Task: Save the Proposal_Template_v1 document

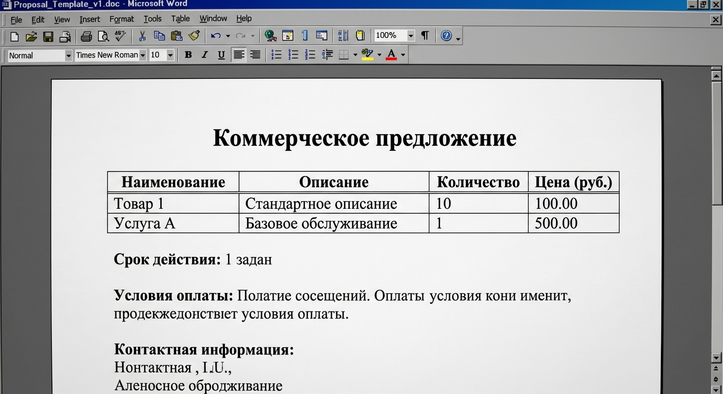Action: pyautogui.click(x=48, y=35)
